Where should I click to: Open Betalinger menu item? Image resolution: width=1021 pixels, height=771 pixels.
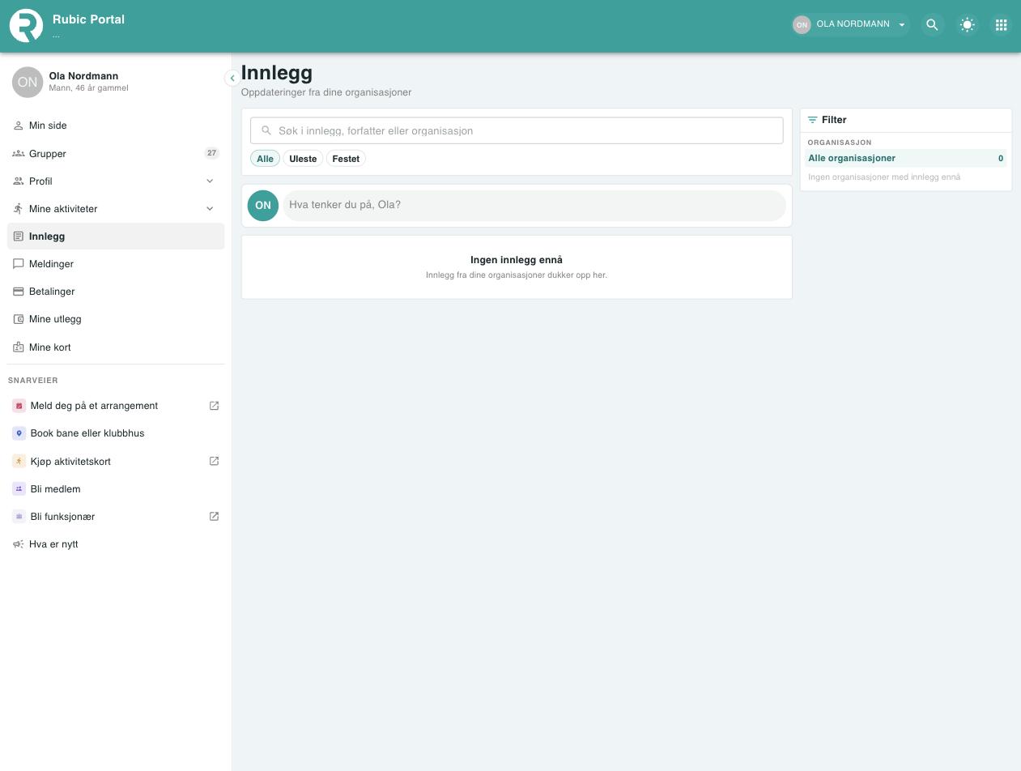tap(116, 292)
